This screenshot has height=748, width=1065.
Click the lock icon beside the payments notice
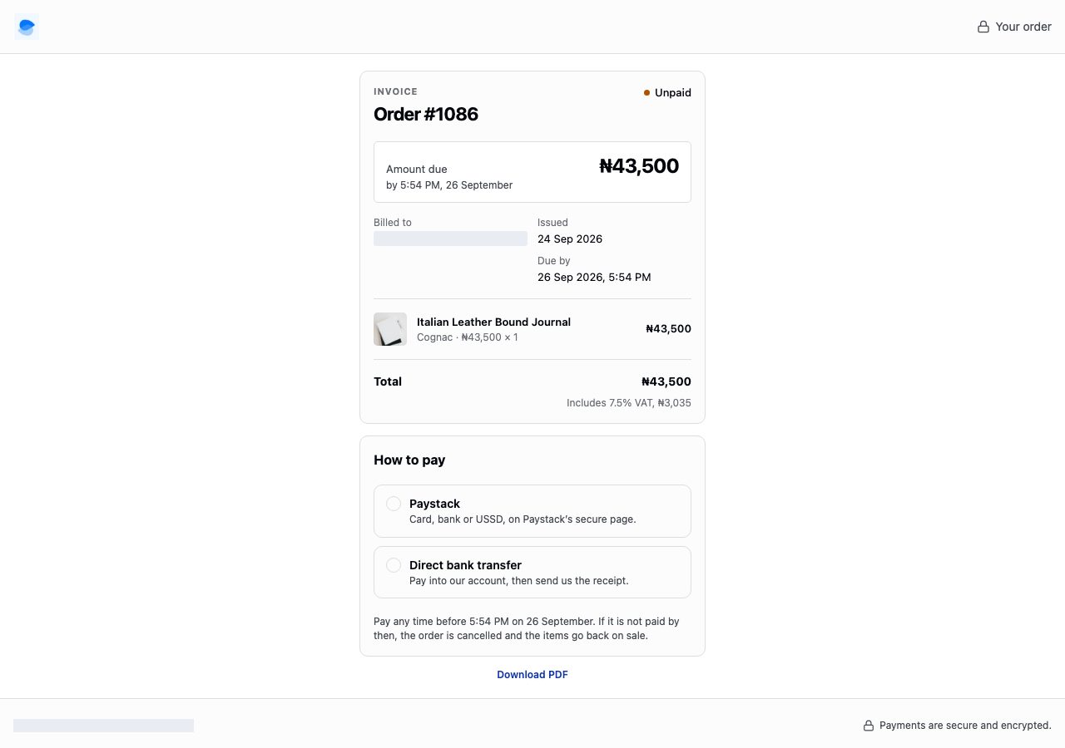tap(869, 726)
